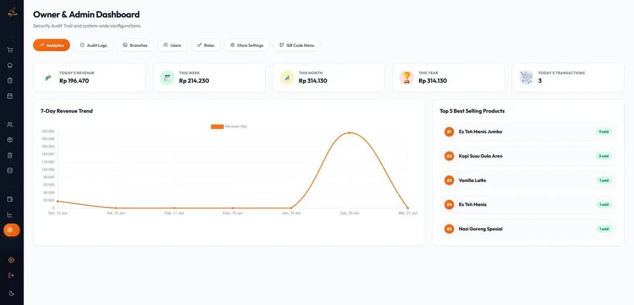Open the trash bin sidebar icon
The width and height of the screenshot is (634, 305).
(x=10, y=155)
